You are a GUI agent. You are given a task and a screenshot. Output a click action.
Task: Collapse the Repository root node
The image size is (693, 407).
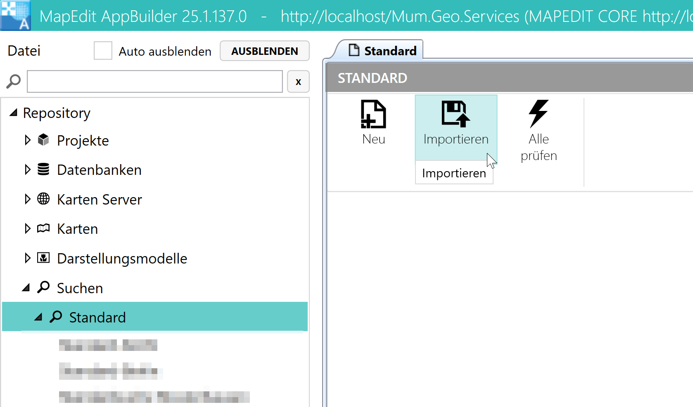(x=14, y=113)
